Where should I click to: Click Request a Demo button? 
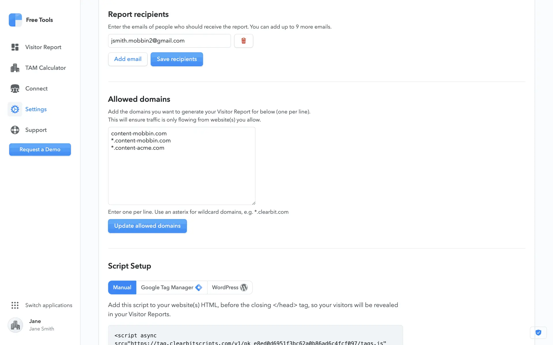tap(40, 149)
